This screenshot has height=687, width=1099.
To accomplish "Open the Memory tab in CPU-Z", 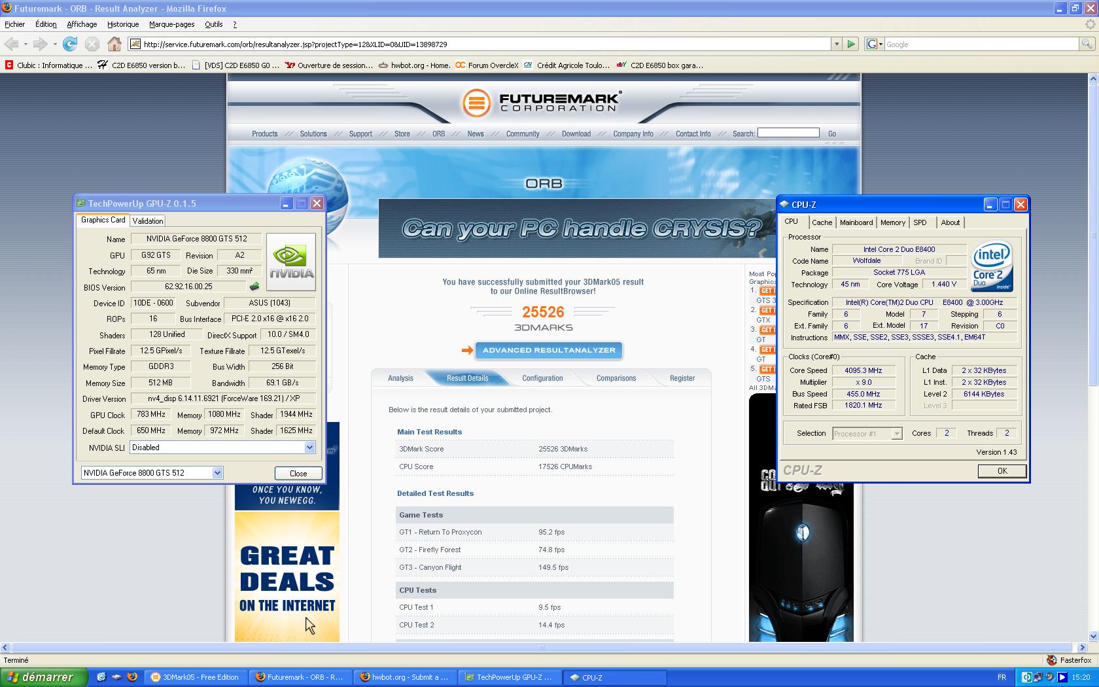I will click(x=893, y=222).
